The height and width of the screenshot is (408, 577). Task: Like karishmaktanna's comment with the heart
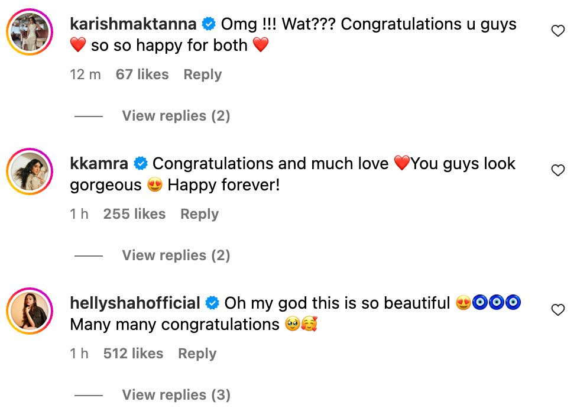point(557,31)
